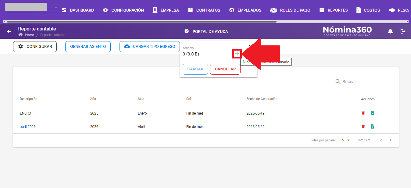Image resolution: width=411 pixels, height=188 pixels.
Task: Click navbar scrollbar left arrow
Action: [x=5, y=22]
